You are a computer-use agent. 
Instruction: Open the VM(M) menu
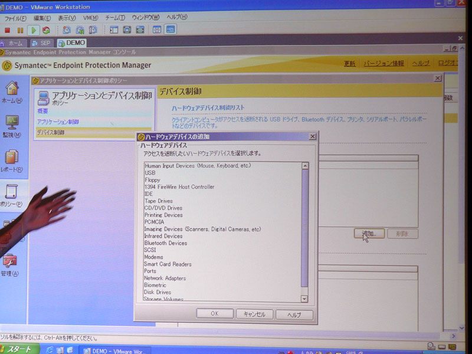(91, 18)
